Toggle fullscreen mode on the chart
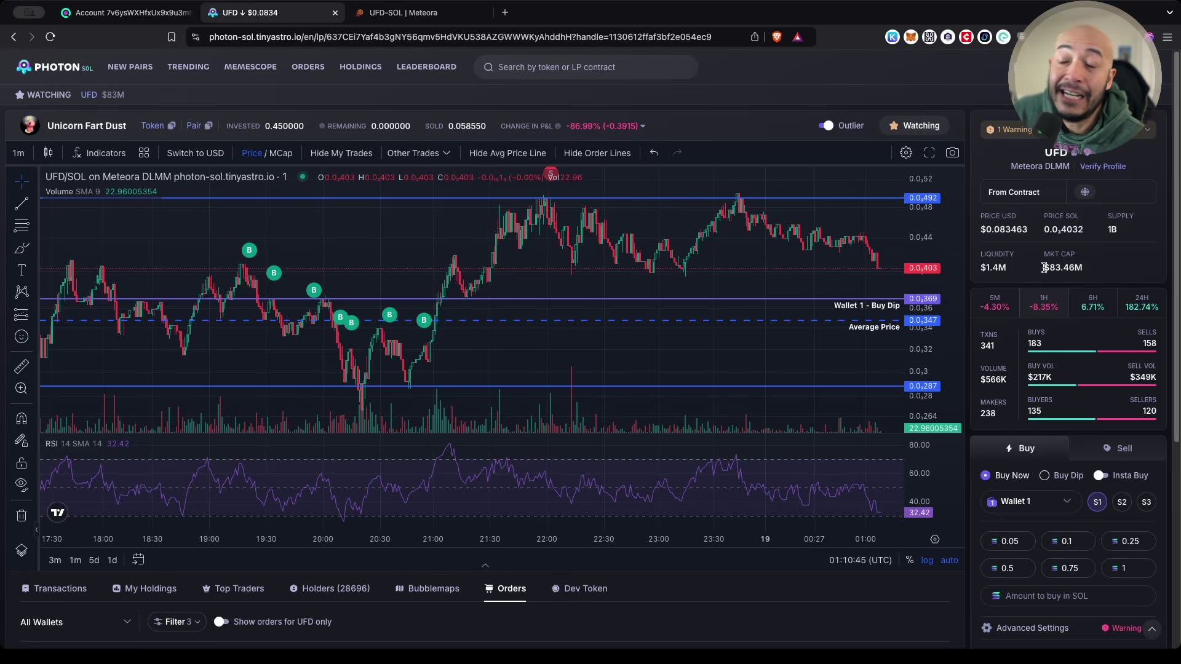Screen dimensions: 1181x664 click(929, 152)
